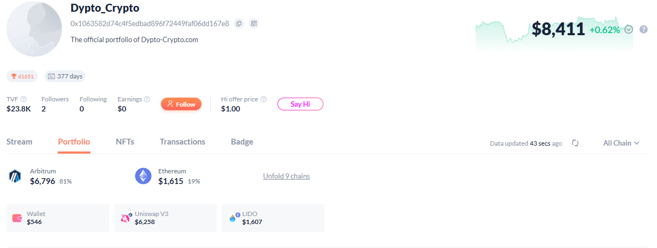The height and width of the screenshot is (248, 657).
Task: Switch to the Stream tab
Action: 19,142
